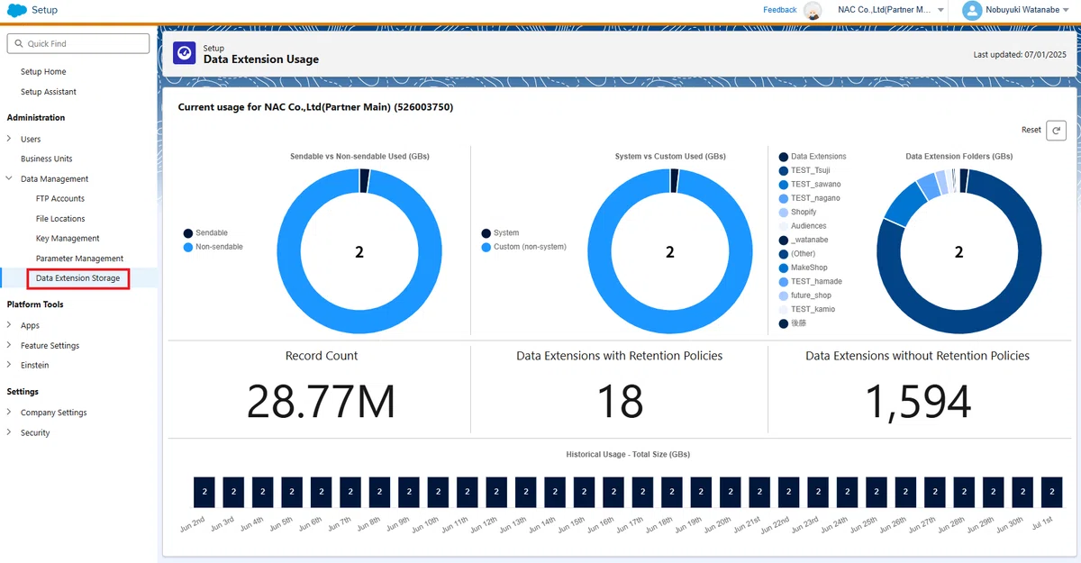This screenshot has height=563, width=1081.
Task: Open the FTP Accounts menu item
Action: tap(60, 198)
